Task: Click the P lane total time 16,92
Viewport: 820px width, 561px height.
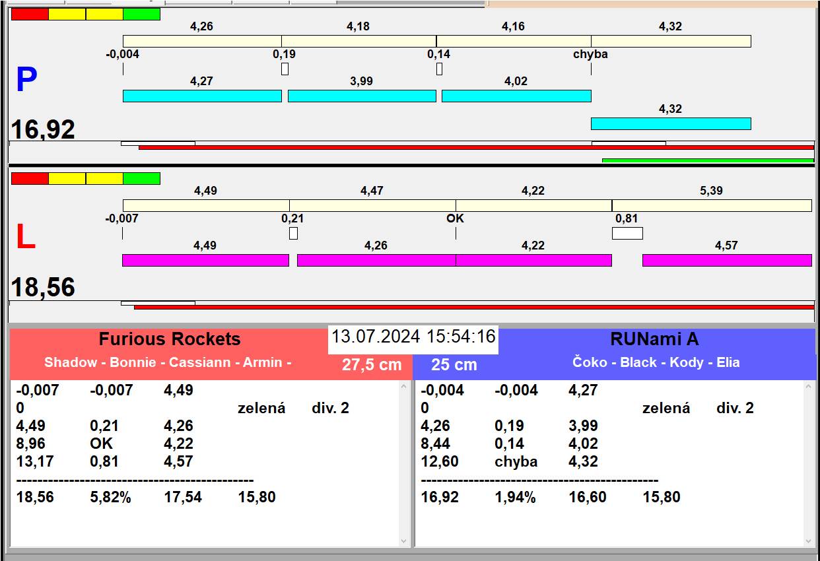Action: 43,129
